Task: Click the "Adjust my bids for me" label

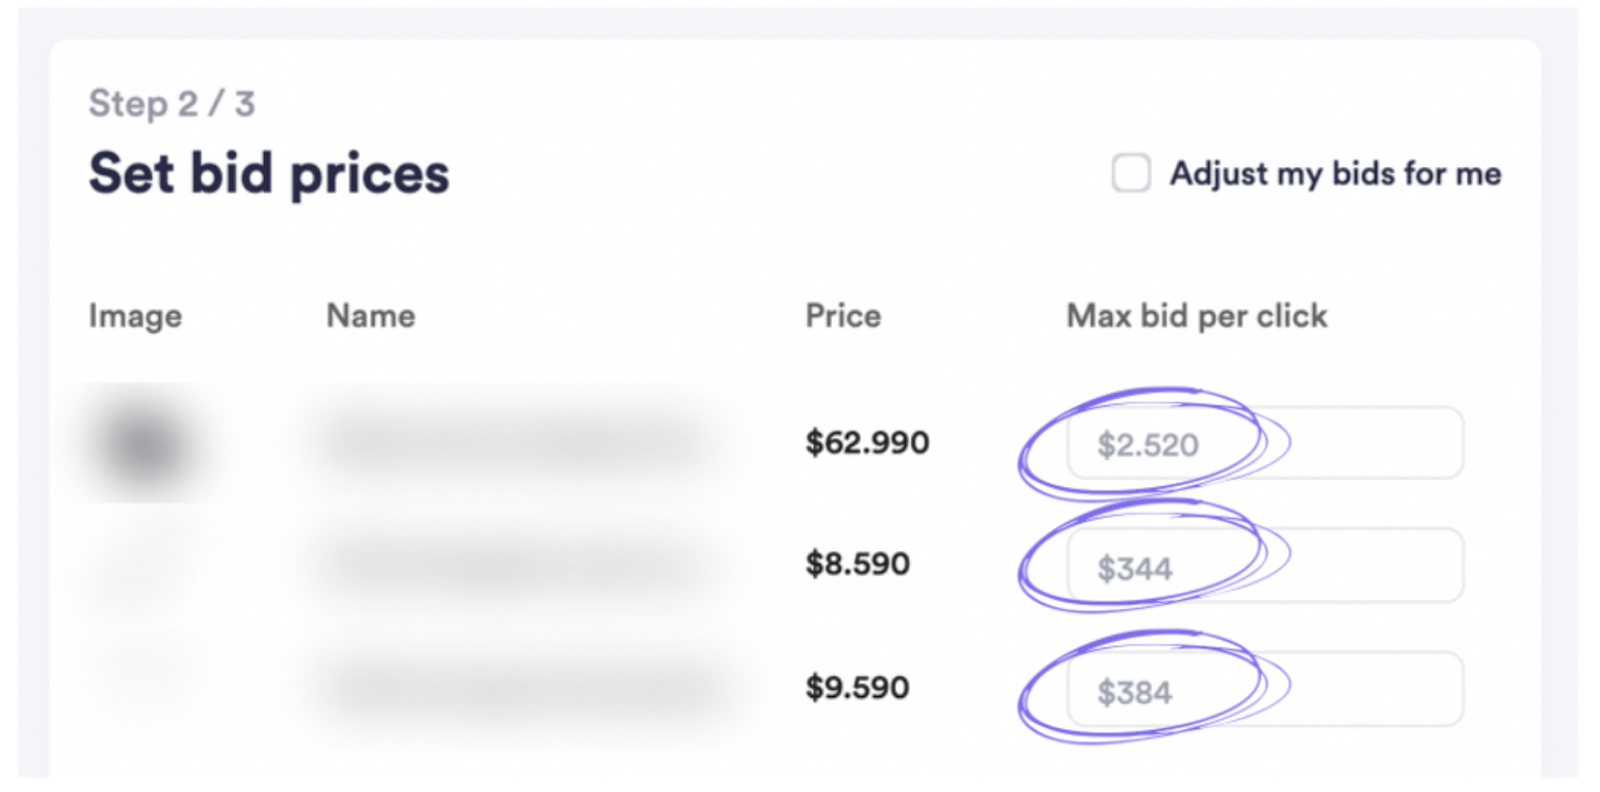Action: pos(1334,174)
